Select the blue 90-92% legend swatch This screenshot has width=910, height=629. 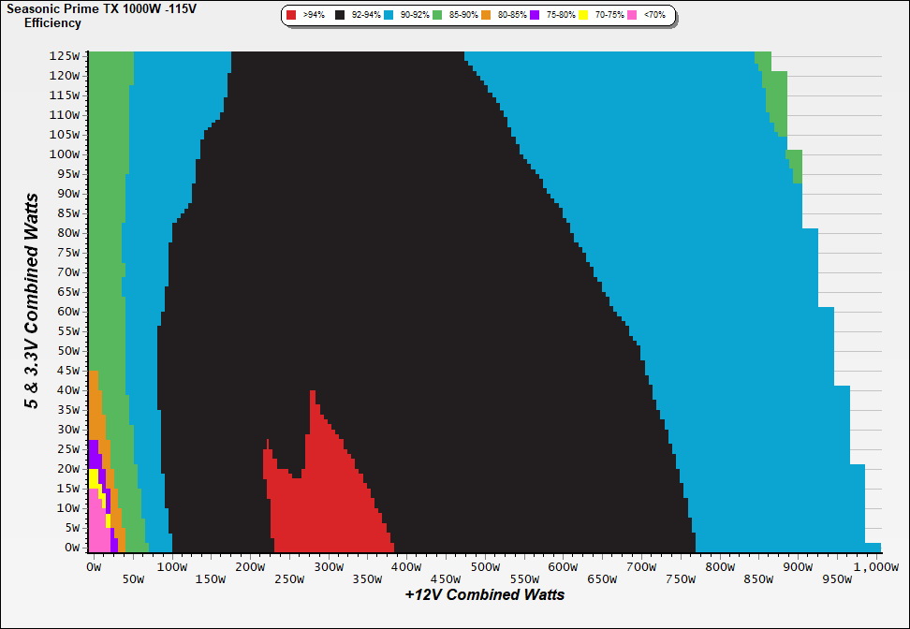[x=389, y=15]
